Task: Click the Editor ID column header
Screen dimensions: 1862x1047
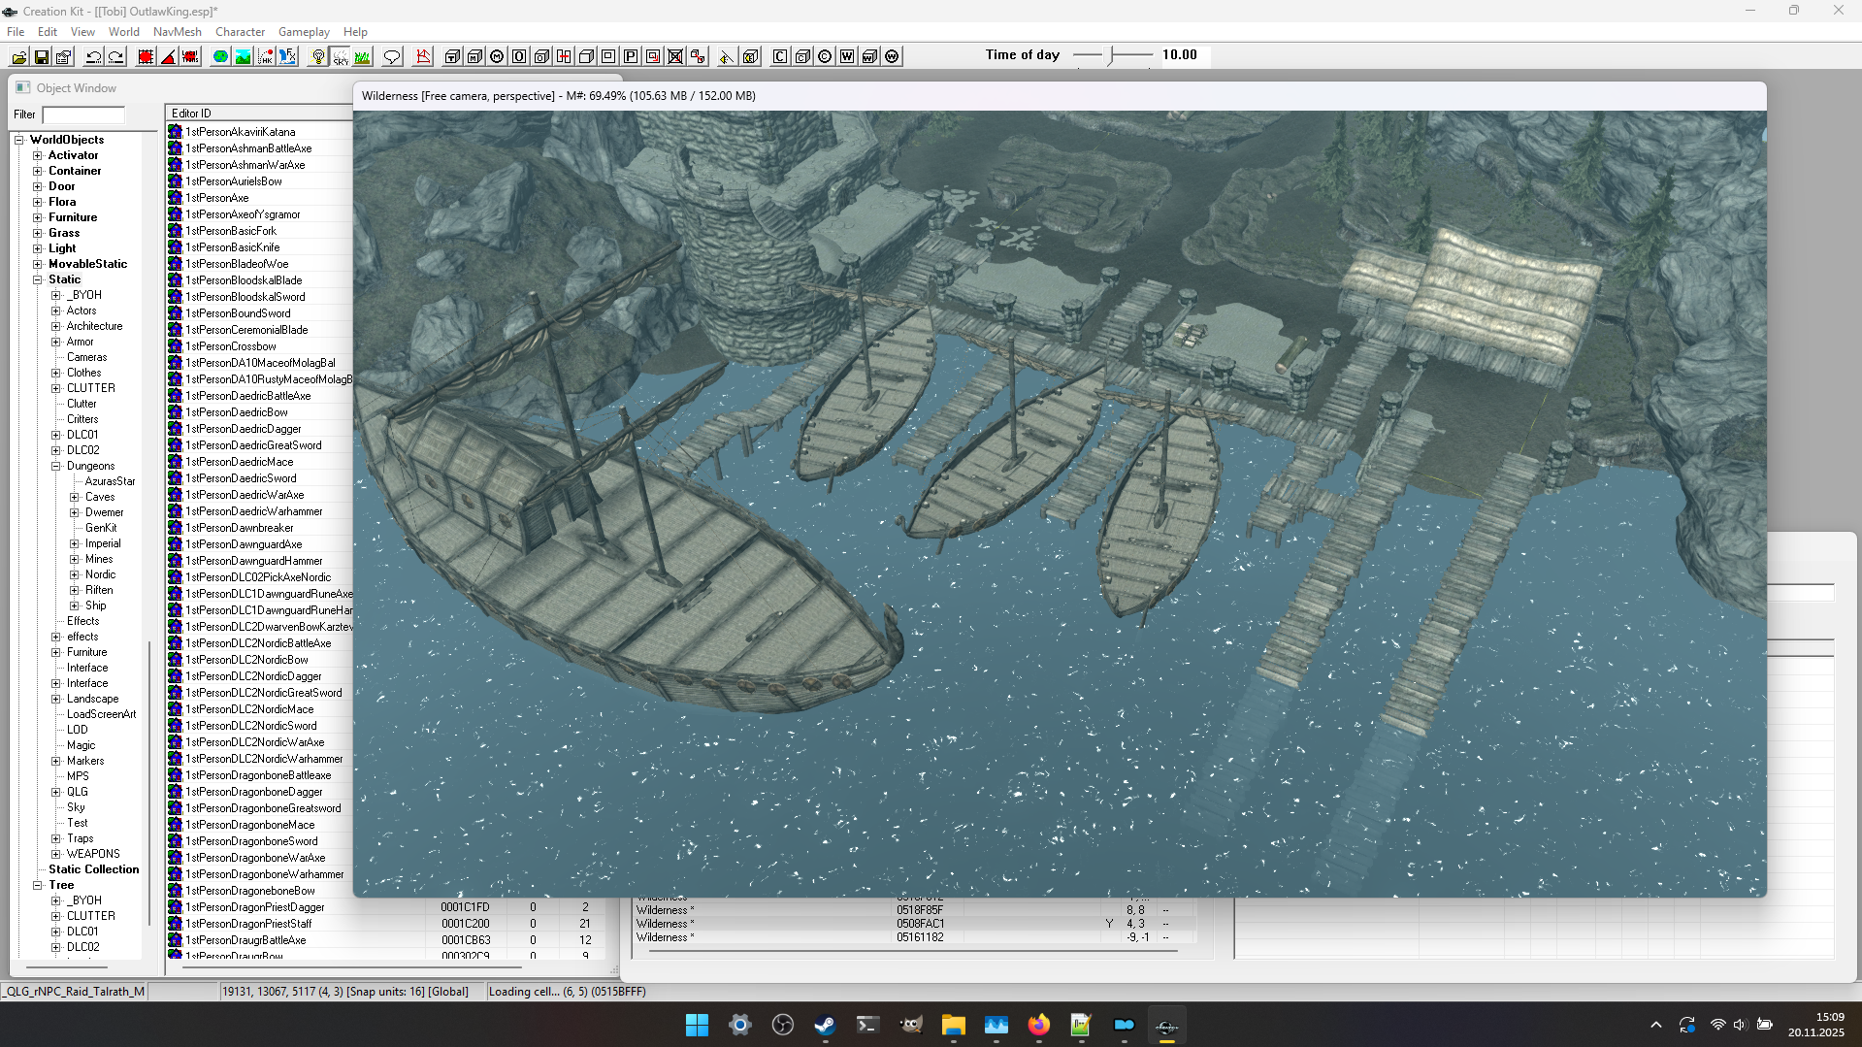Action: [x=258, y=114]
